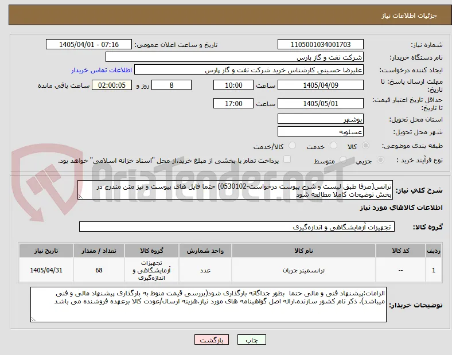
Task: Click the شرح کلی نیاز description text area
Action: point(235,190)
